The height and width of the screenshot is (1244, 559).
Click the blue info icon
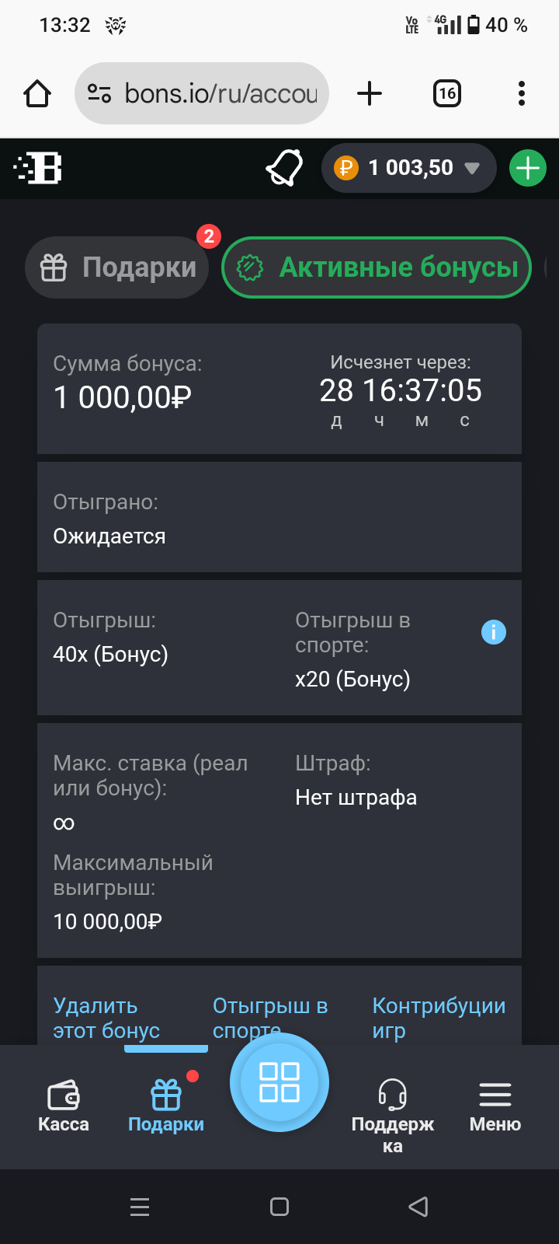pyautogui.click(x=494, y=632)
